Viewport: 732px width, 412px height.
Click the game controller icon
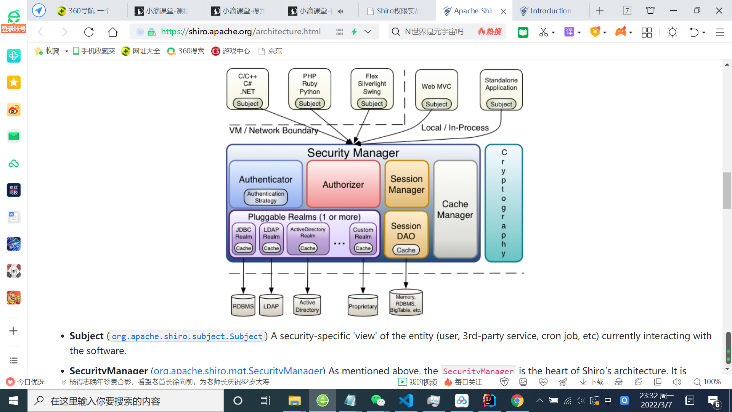click(x=621, y=32)
